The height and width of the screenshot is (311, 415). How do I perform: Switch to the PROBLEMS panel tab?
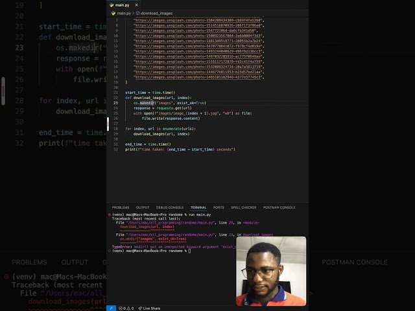click(121, 207)
